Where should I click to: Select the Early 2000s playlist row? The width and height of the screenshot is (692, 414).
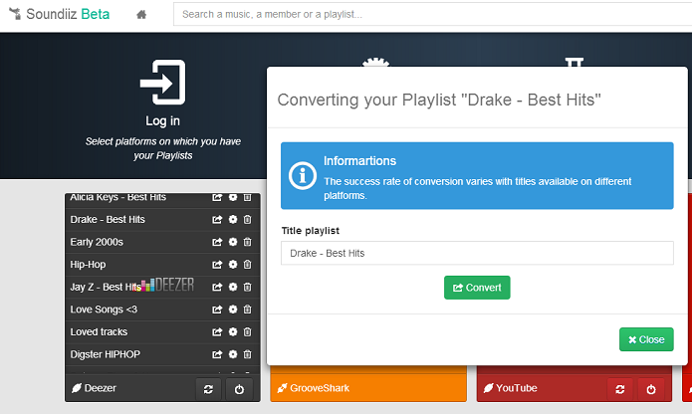[x=163, y=242]
